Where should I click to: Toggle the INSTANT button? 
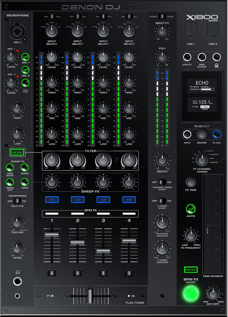pos(191,270)
